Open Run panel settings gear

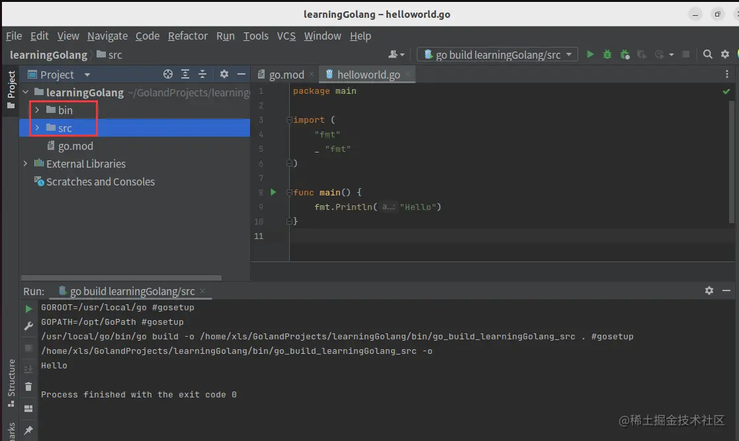pyautogui.click(x=709, y=290)
